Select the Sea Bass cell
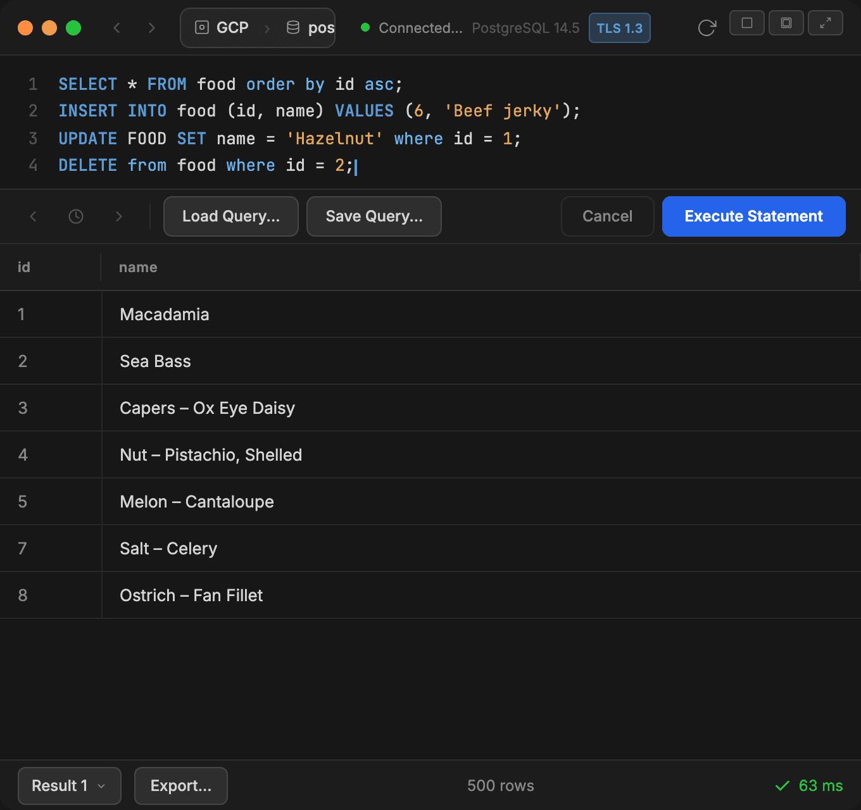The image size is (861, 810). (481, 361)
